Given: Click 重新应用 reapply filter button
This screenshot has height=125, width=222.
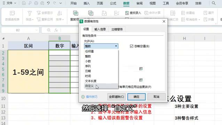Looking at the screenshot, I should pos(45,19).
